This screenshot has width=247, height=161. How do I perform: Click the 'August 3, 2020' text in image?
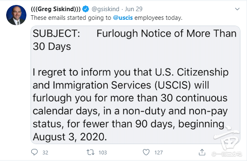[70, 137]
